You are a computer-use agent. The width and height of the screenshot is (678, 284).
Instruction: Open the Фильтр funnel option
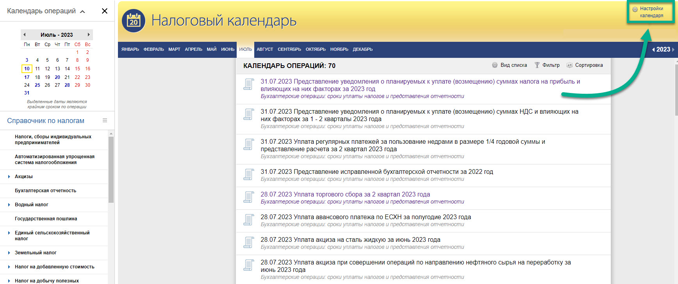click(x=547, y=65)
